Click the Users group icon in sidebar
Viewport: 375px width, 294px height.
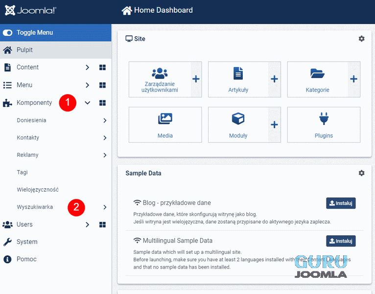point(7,224)
